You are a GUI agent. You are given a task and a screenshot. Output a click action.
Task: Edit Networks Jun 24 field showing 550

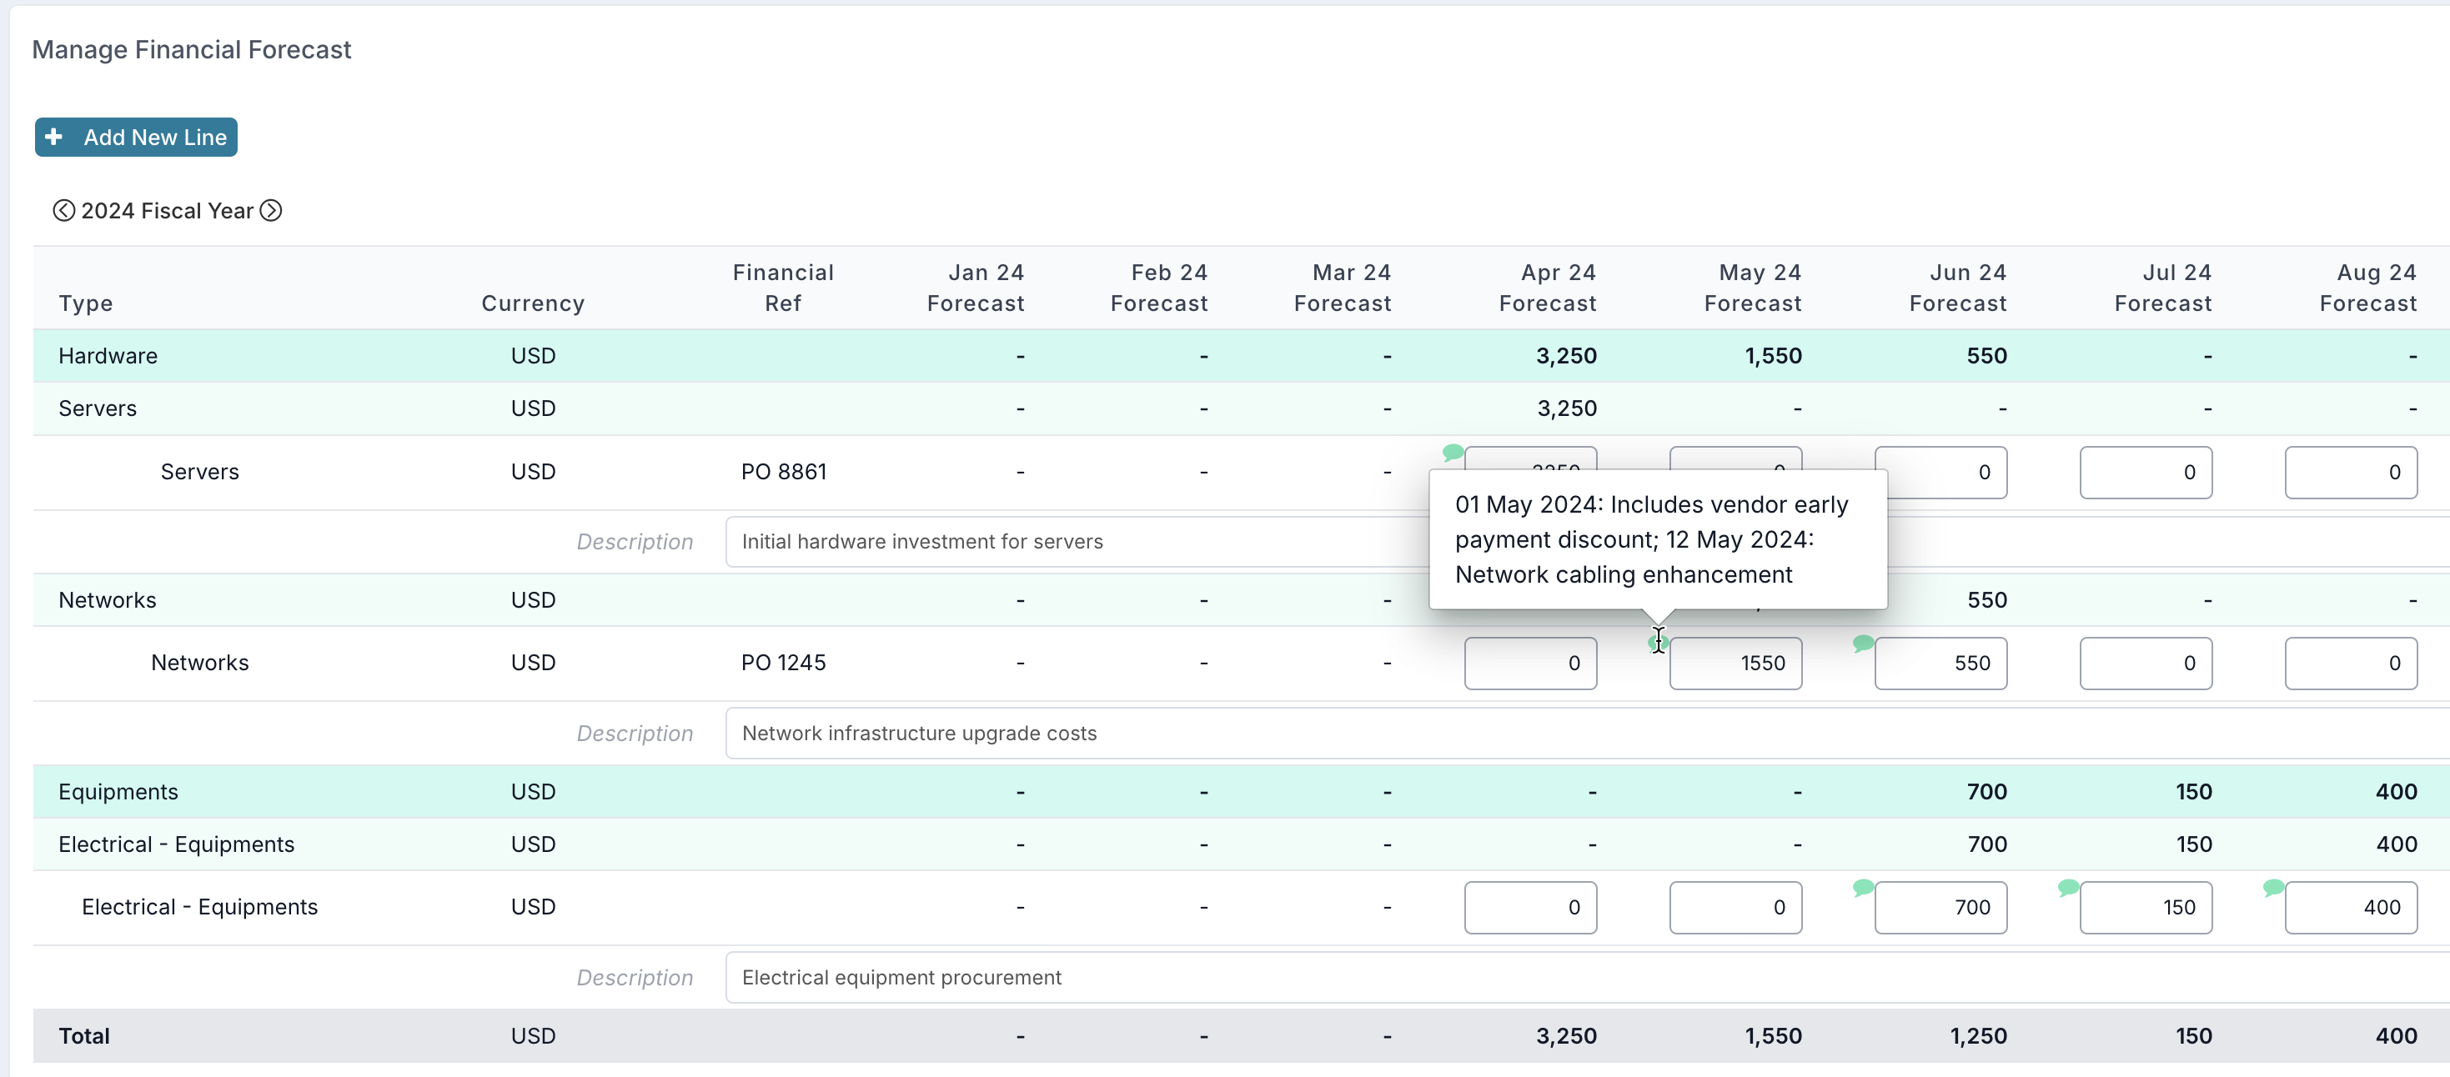click(1941, 664)
